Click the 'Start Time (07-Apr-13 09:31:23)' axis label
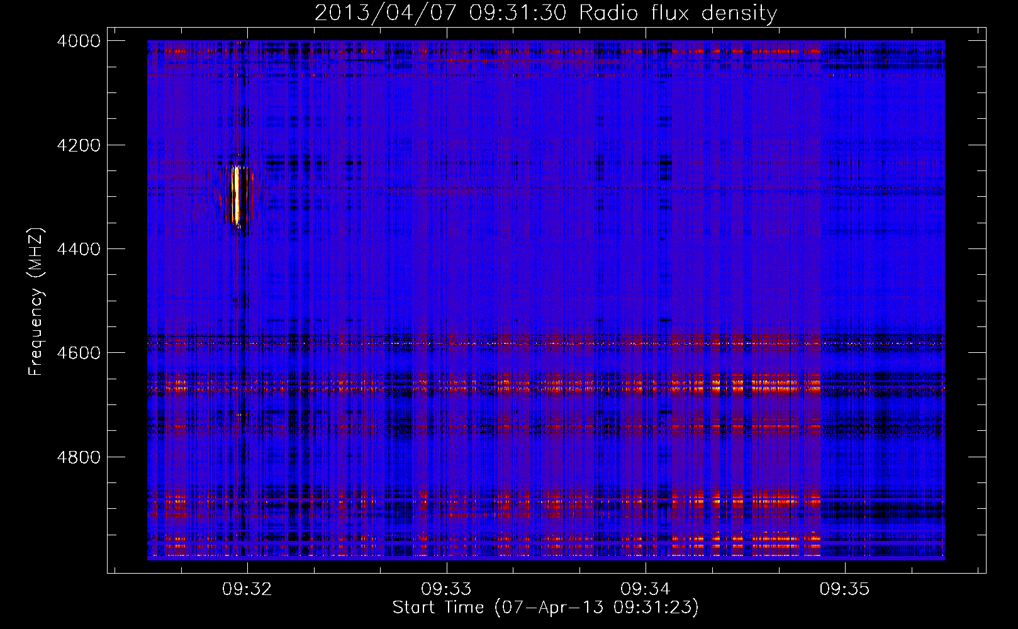Image resolution: width=1018 pixels, height=629 pixels. (545, 608)
